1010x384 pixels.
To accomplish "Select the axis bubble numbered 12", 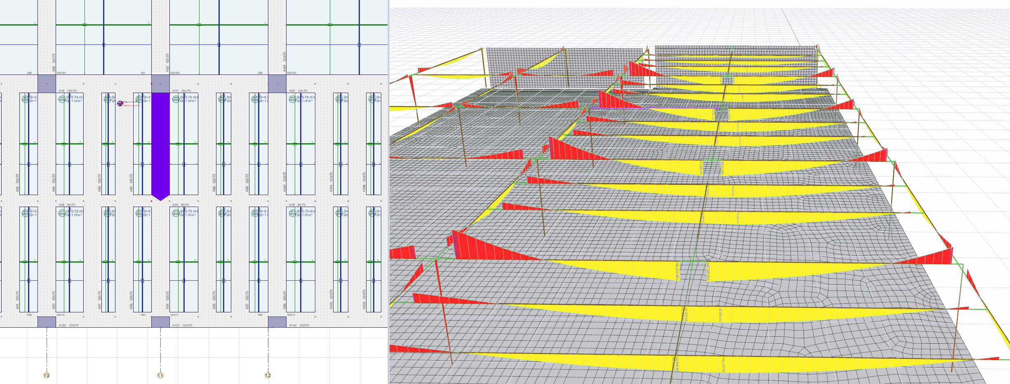I will pos(268,375).
